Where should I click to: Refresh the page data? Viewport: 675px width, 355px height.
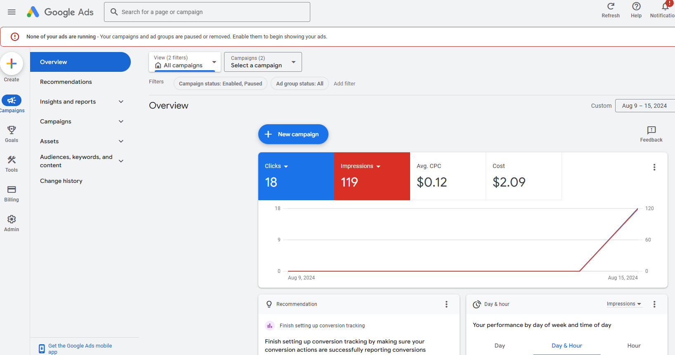611,10
